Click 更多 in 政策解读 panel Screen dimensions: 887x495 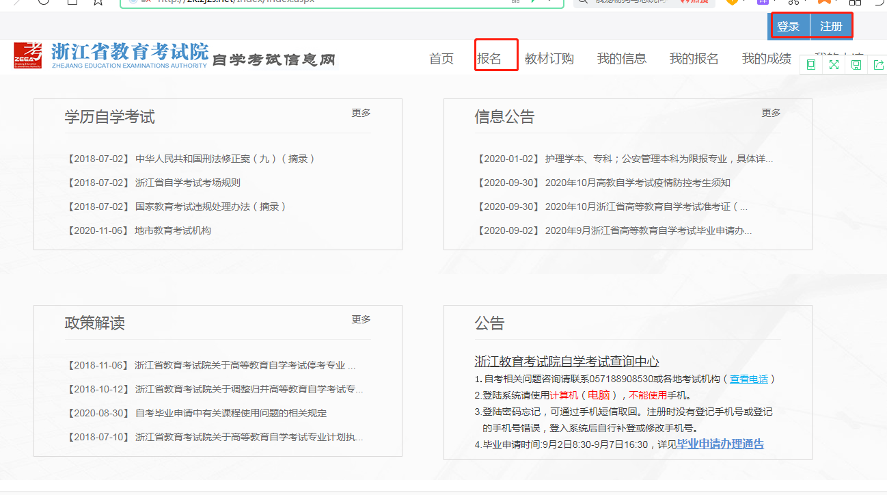pos(361,319)
